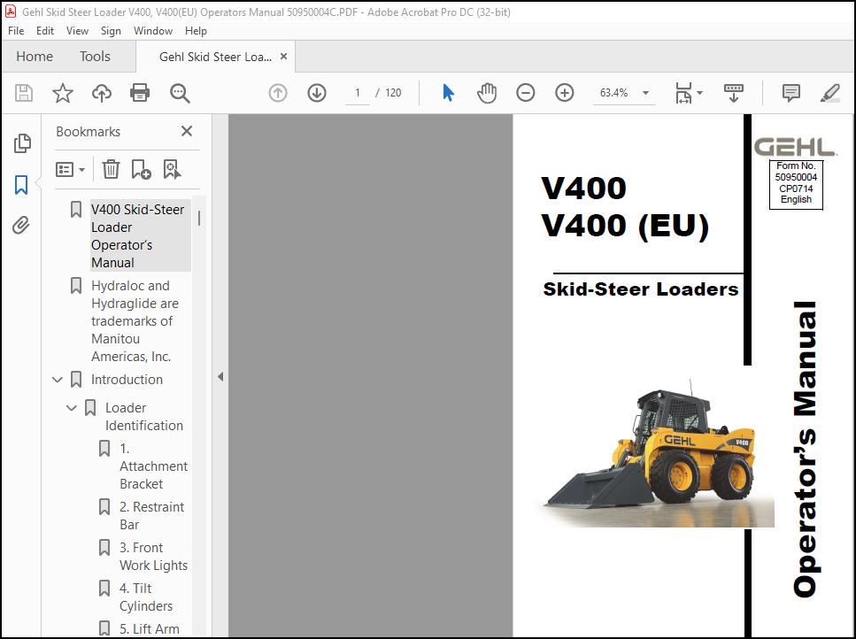Select the Gehl Skid Steer Loa... document tab
Image resolution: width=856 pixels, height=639 pixels.
coord(215,57)
